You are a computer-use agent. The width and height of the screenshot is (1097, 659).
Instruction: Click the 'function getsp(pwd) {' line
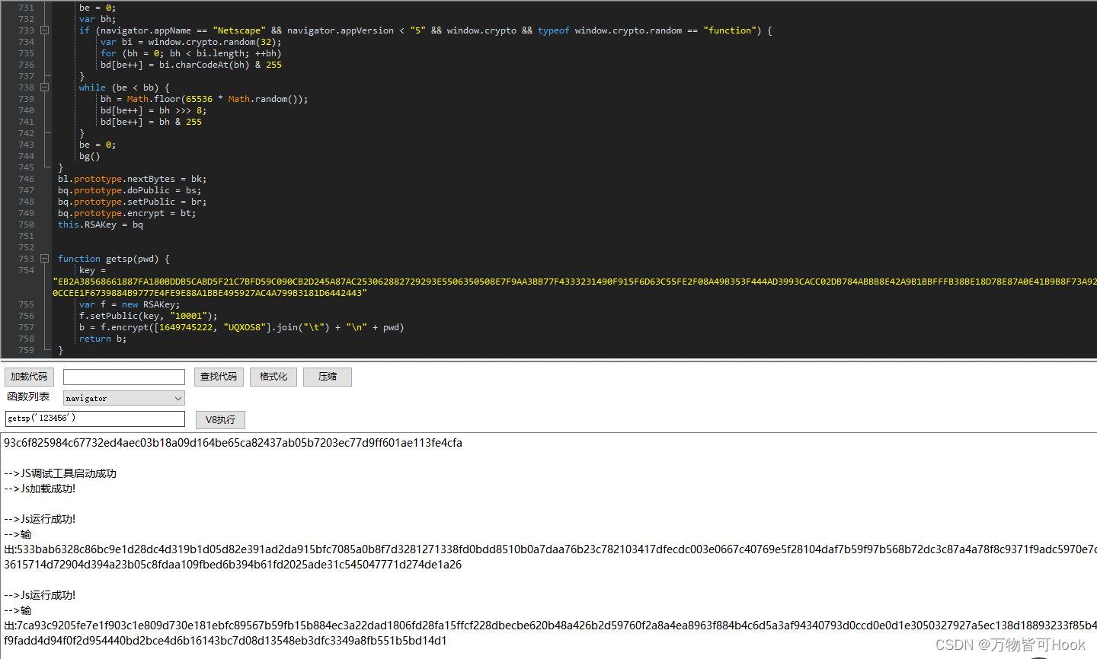[x=114, y=259]
